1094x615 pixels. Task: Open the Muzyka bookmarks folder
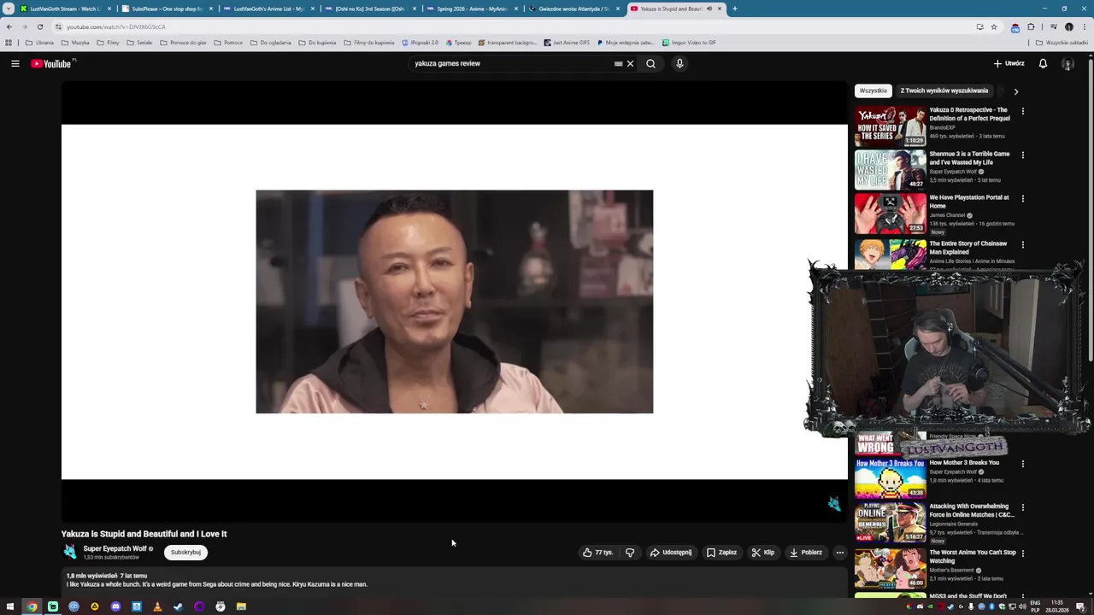pyautogui.click(x=75, y=43)
